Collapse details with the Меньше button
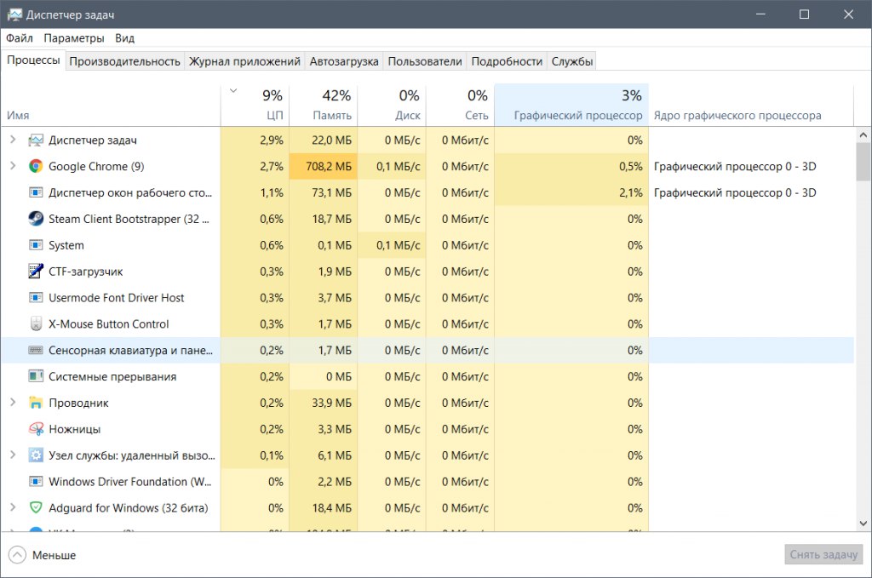872x578 pixels. (x=43, y=555)
